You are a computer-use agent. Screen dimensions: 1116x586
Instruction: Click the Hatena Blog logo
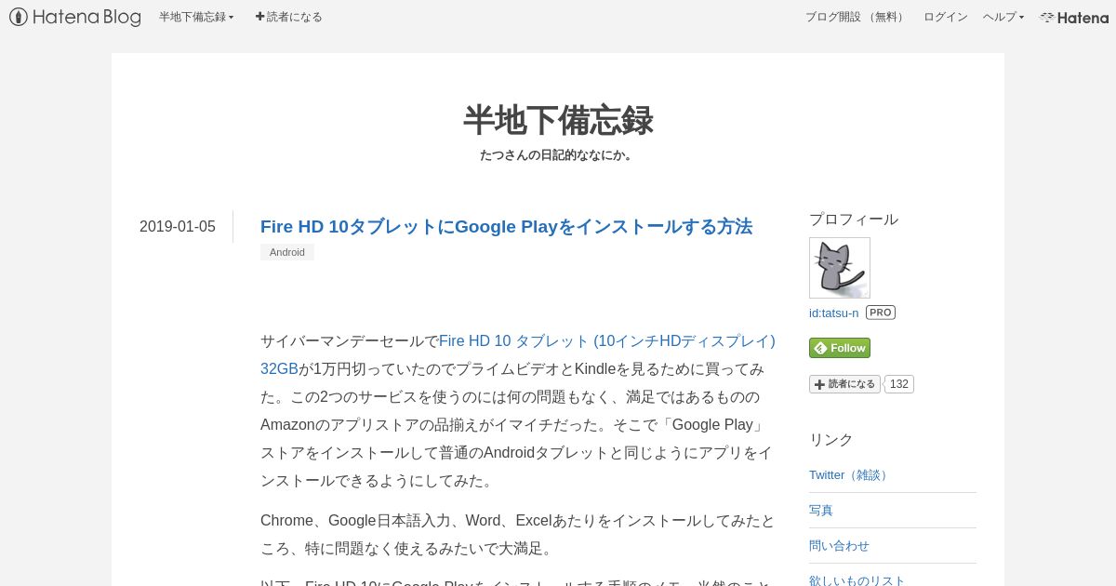(x=75, y=17)
